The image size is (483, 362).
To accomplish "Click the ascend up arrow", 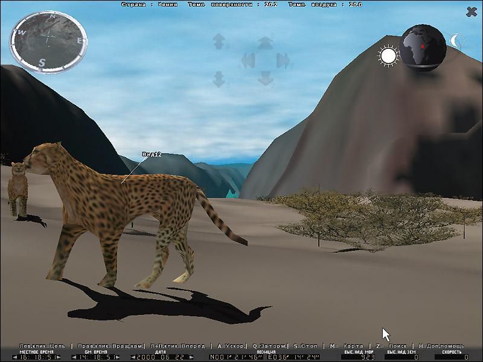I will (x=219, y=41).
